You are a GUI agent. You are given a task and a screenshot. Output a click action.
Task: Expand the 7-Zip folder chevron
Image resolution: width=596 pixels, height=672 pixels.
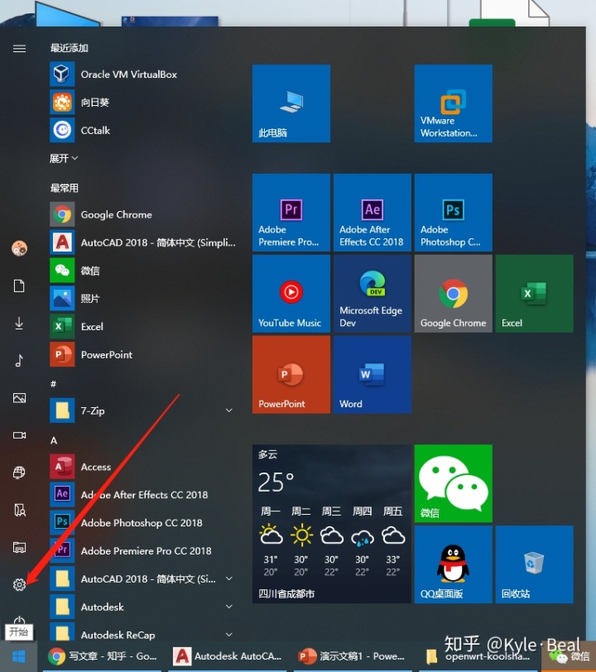(x=229, y=410)
